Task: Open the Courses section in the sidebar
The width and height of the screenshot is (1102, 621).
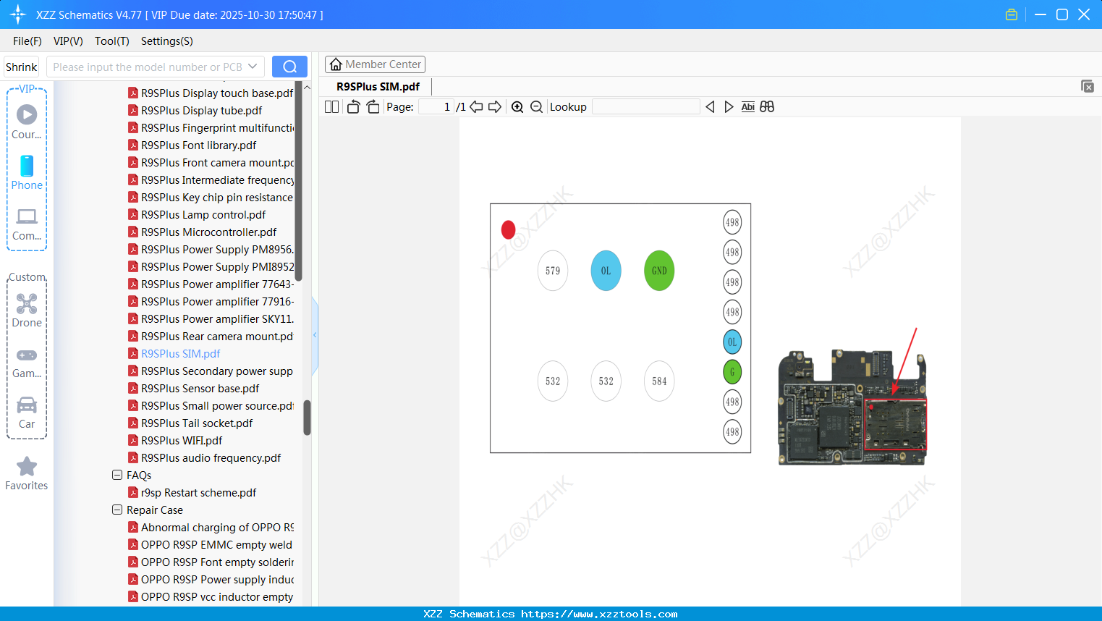Action: click(27, 122)
